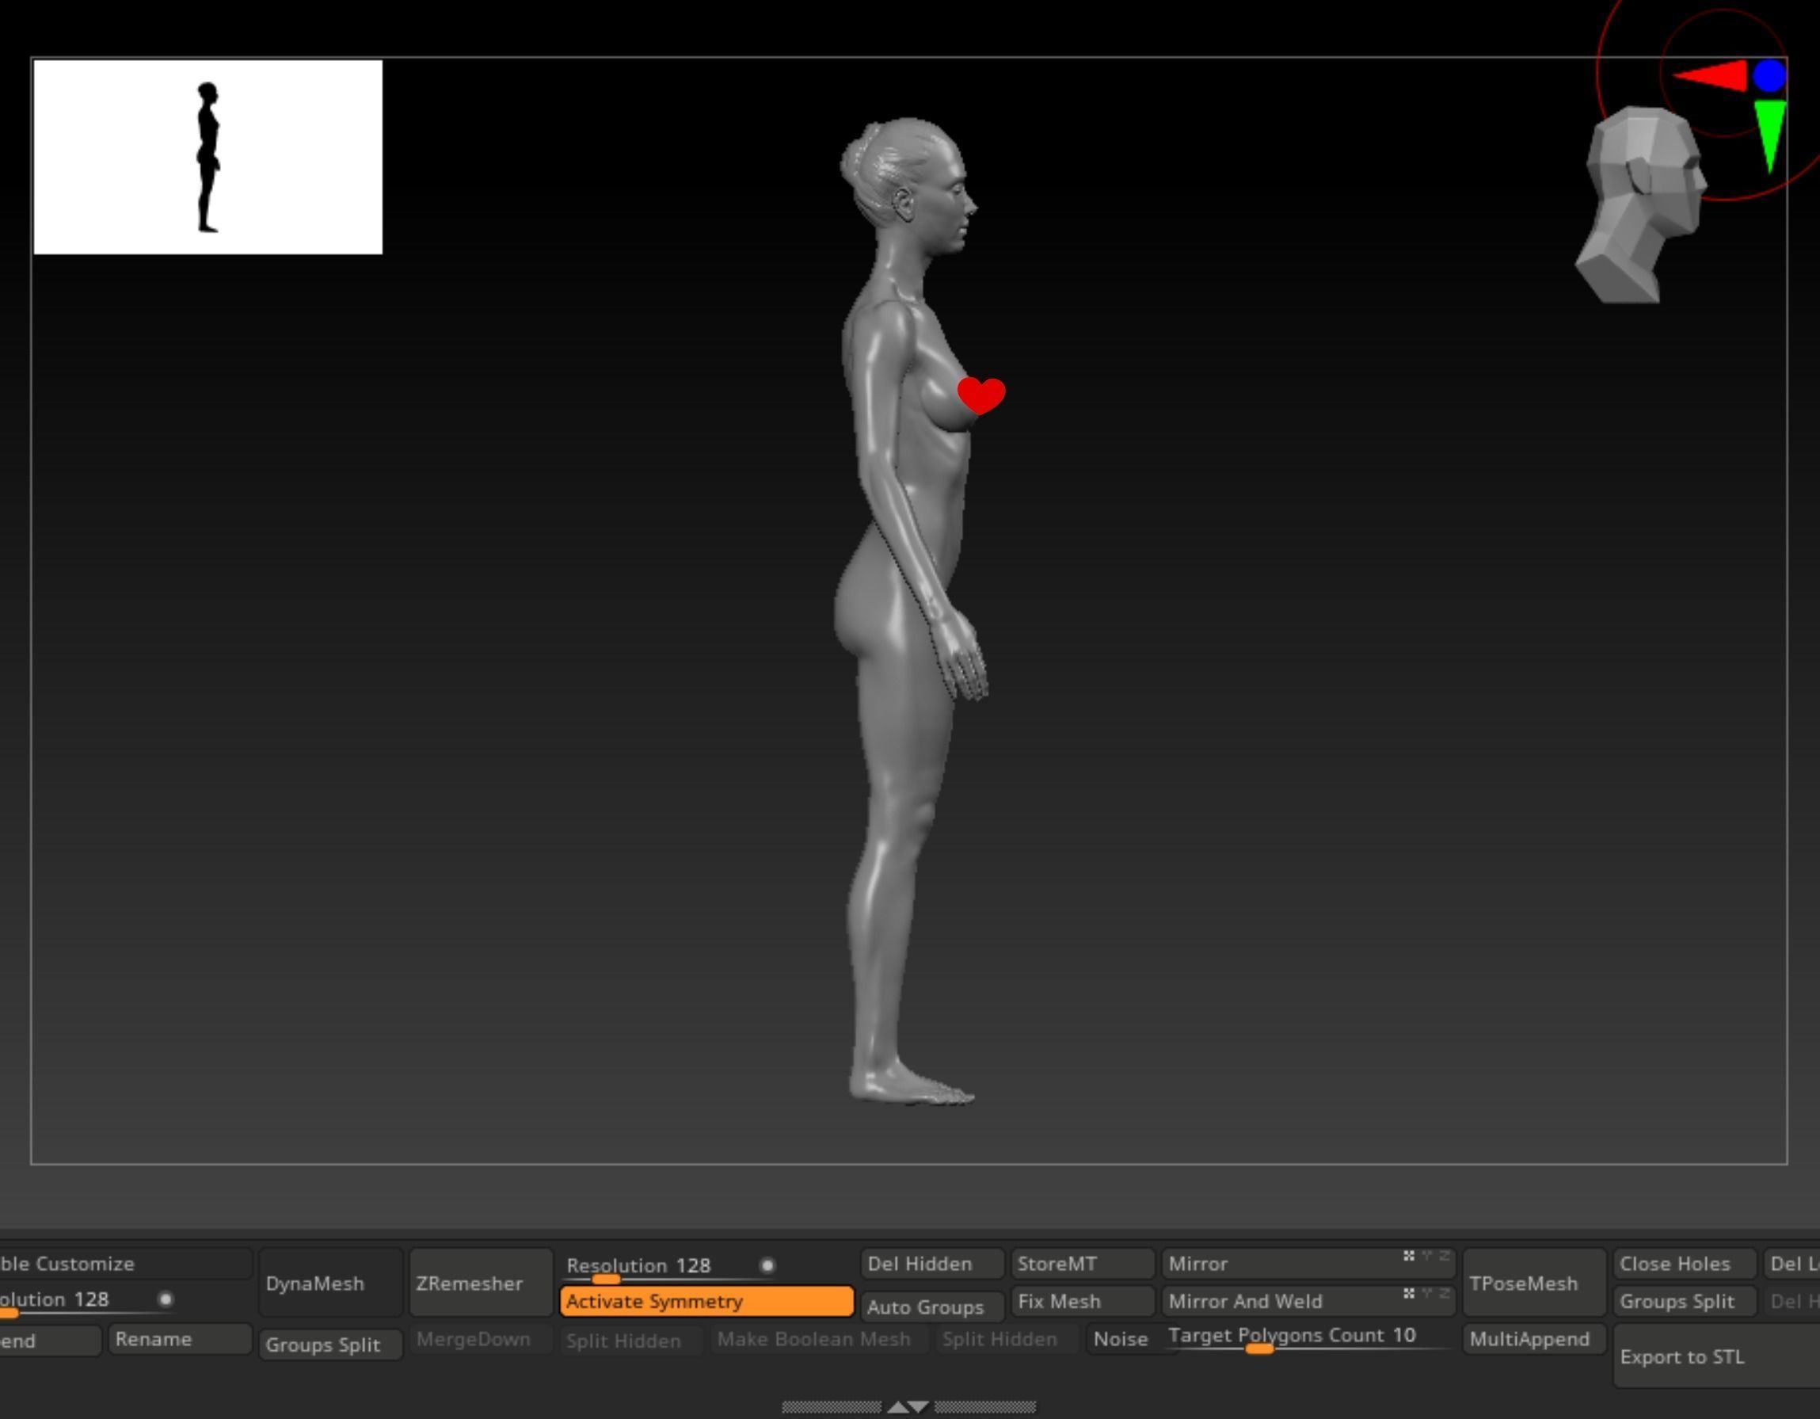Click the Target Polygons Count slider
Viewport: 1820px width, 1419px height.
(1308, 1338)
